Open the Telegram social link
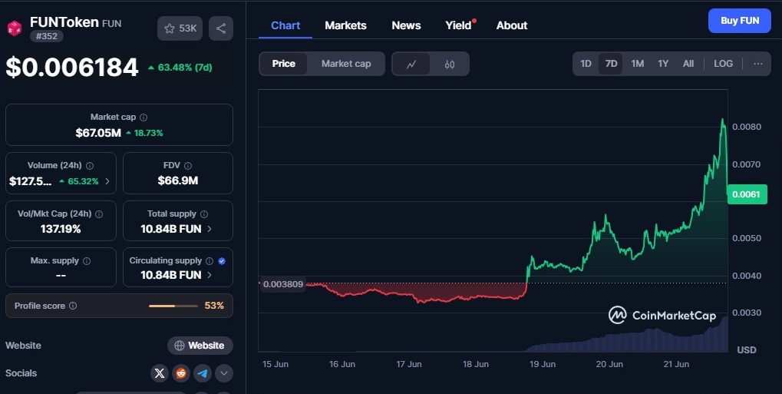782x394 pixels. coord(203,373)
